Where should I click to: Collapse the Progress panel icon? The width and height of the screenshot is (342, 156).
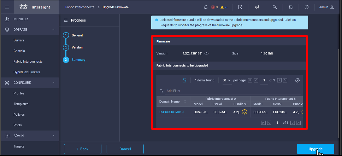(66, 20)
